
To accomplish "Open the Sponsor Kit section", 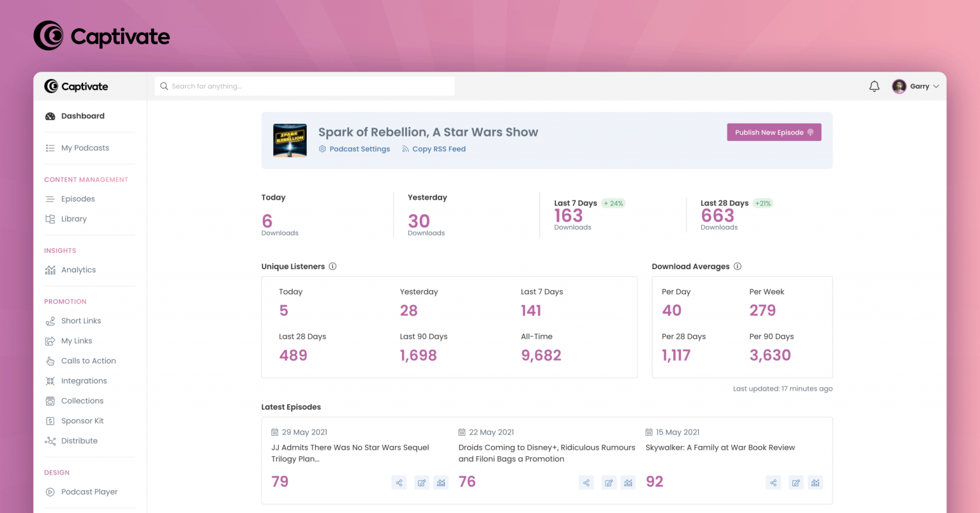I will pos(81,420).
